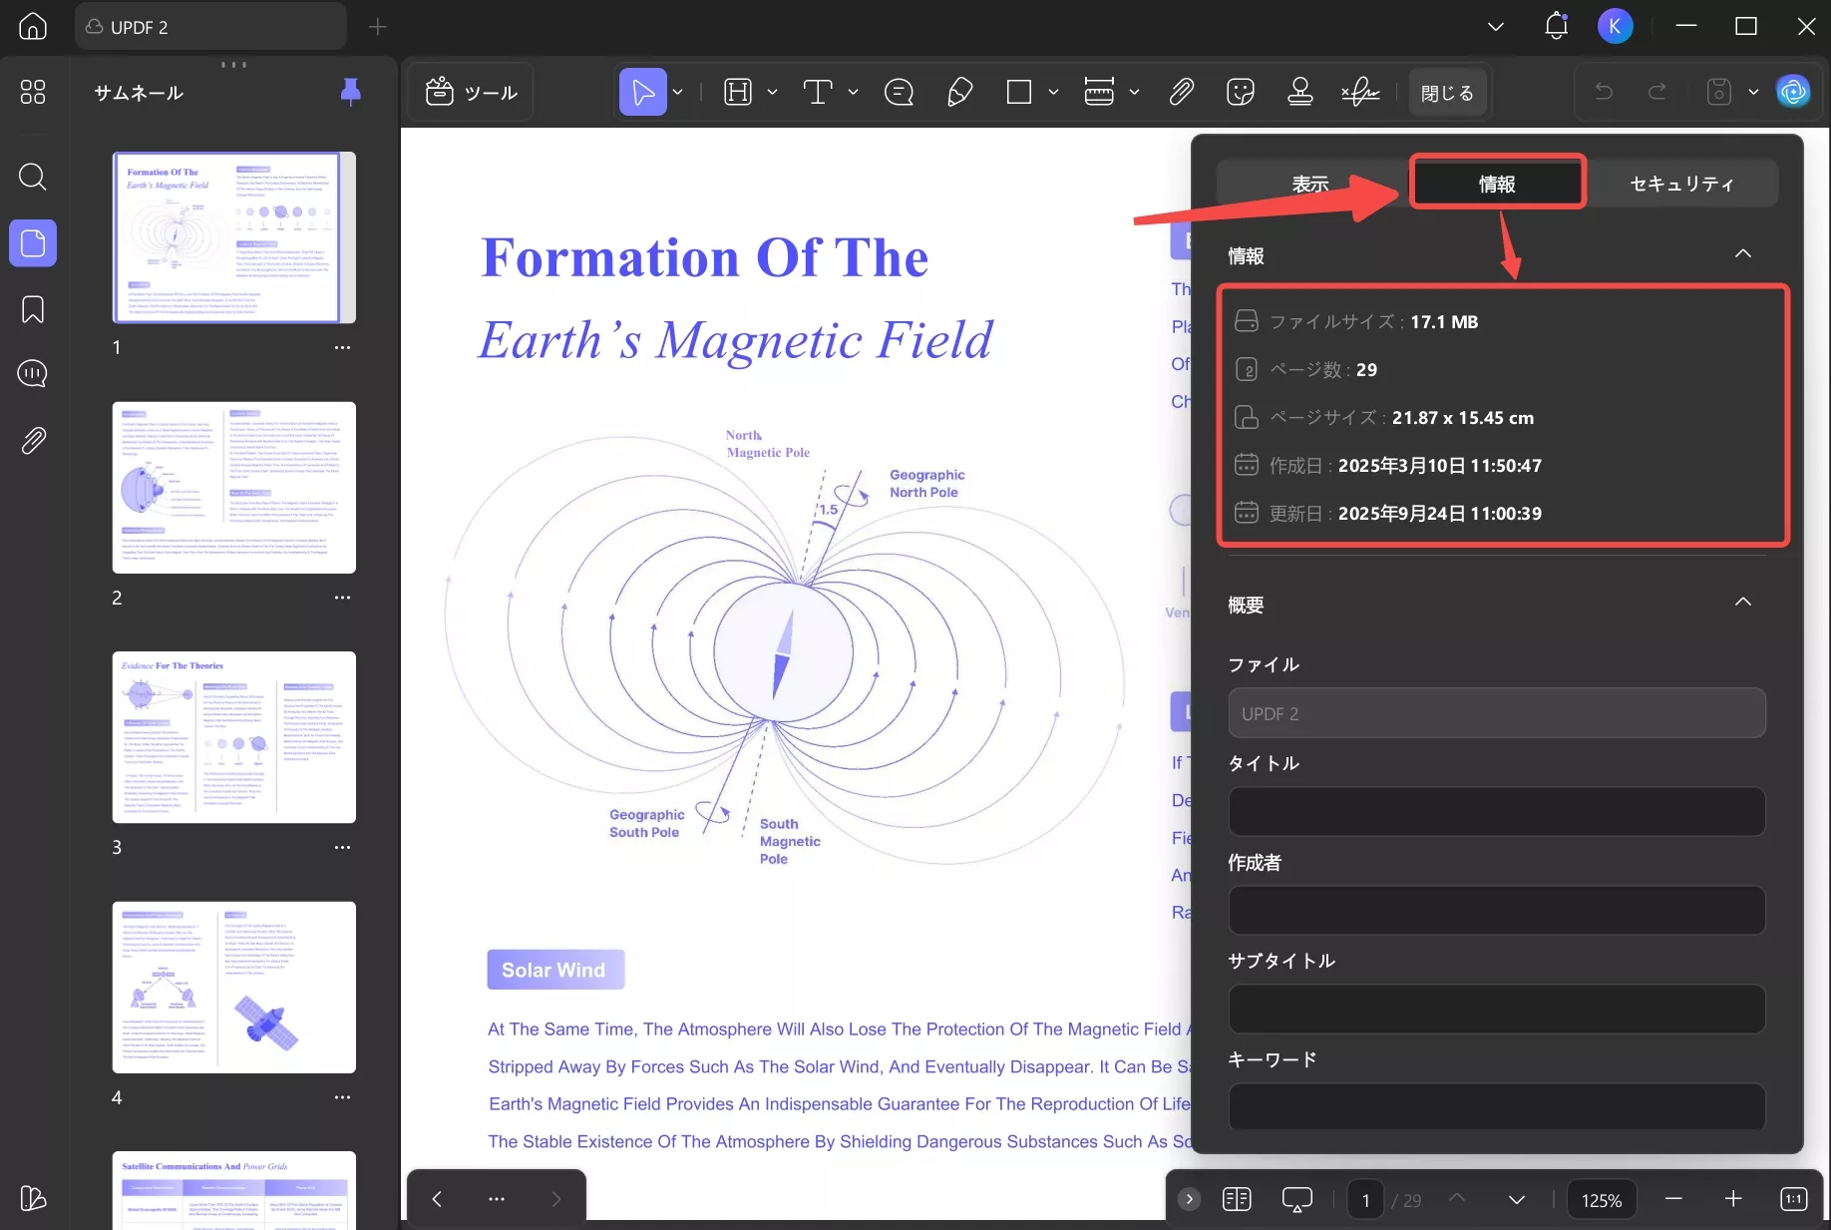
Task: Click the タイトル input field
Action: point(1497,811)
